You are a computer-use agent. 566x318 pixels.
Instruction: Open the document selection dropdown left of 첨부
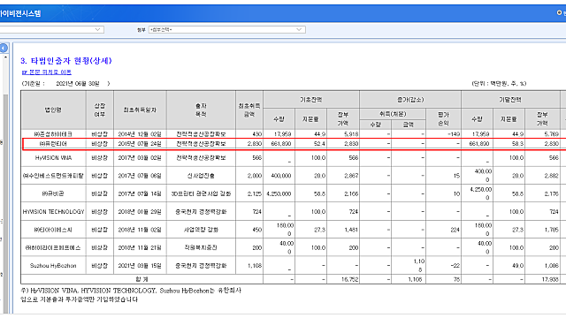[51, 29]
